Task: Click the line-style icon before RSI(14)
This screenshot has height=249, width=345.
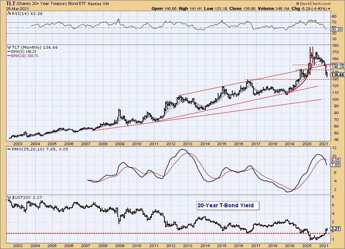Action: 9,13
